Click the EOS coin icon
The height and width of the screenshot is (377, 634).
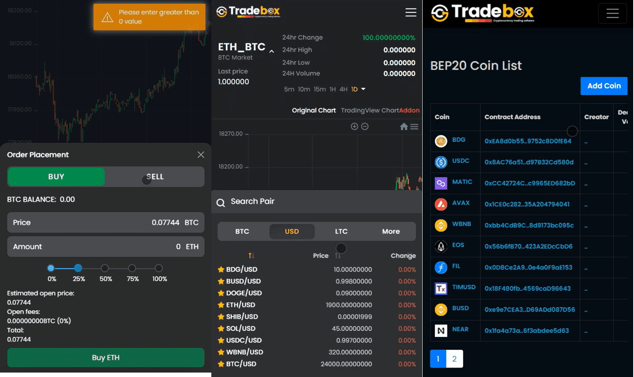pyautogui.click(x=441, y=246)
